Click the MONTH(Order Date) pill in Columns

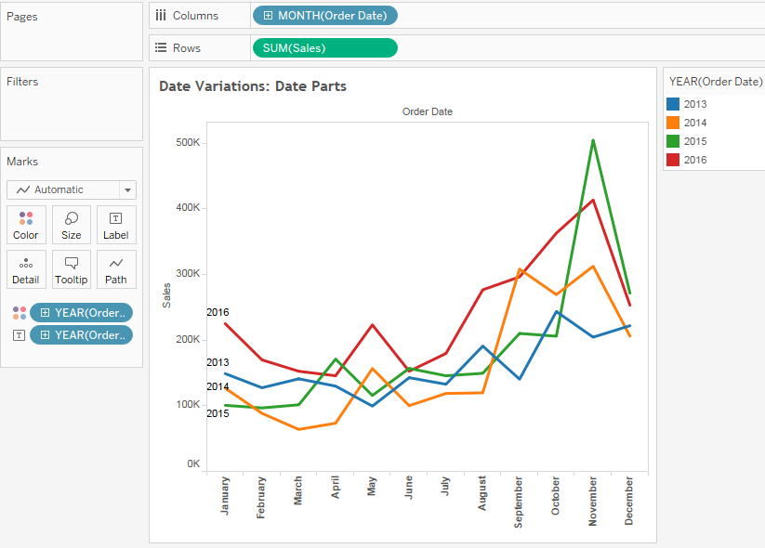[x=325, y=16]
